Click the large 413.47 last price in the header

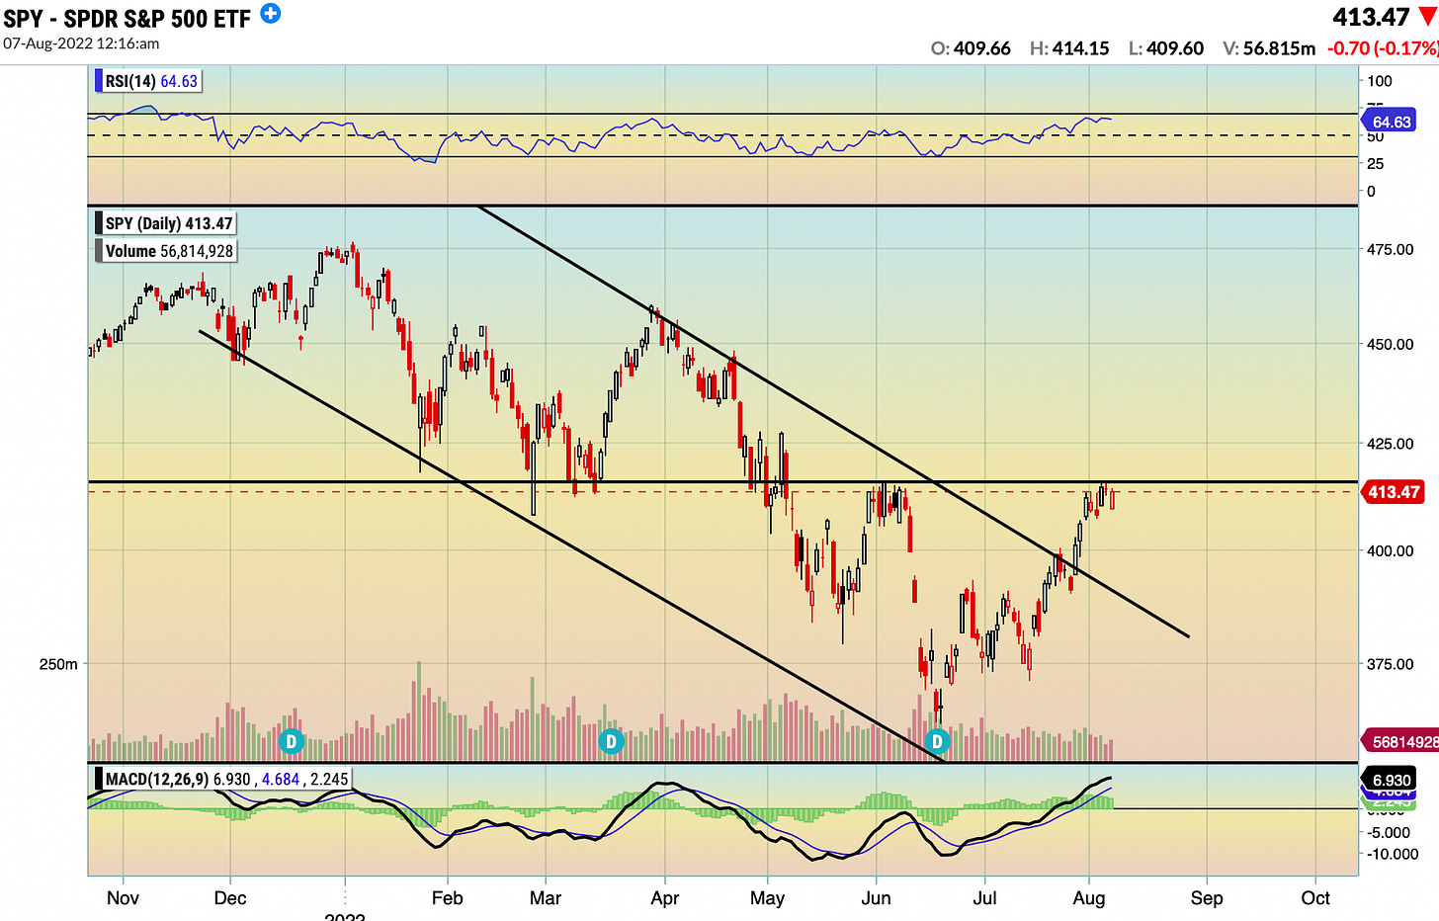(1371, 17)
